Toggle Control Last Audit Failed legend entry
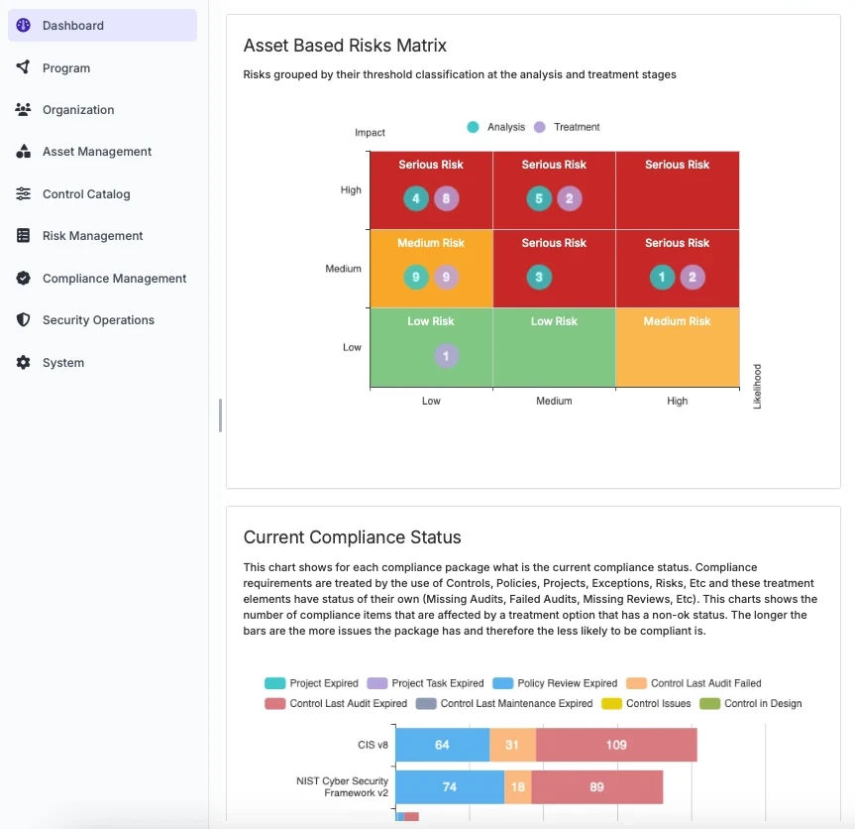 click(x=694, y=683)
